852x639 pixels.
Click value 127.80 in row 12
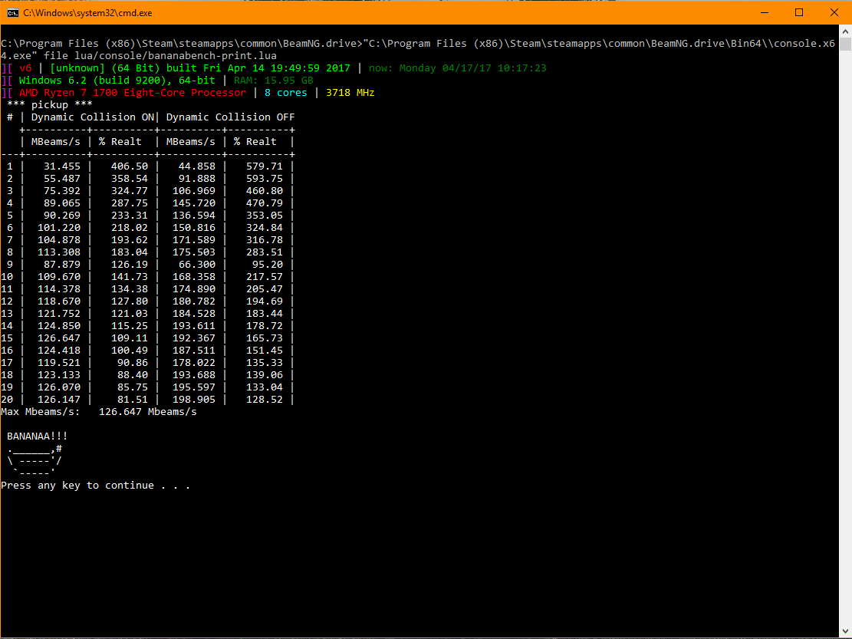[130, 301]
